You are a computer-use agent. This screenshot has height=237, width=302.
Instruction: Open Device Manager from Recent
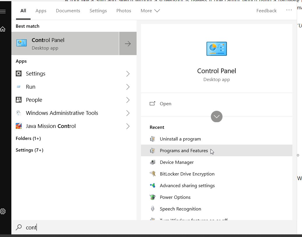[x=176, y=162]
